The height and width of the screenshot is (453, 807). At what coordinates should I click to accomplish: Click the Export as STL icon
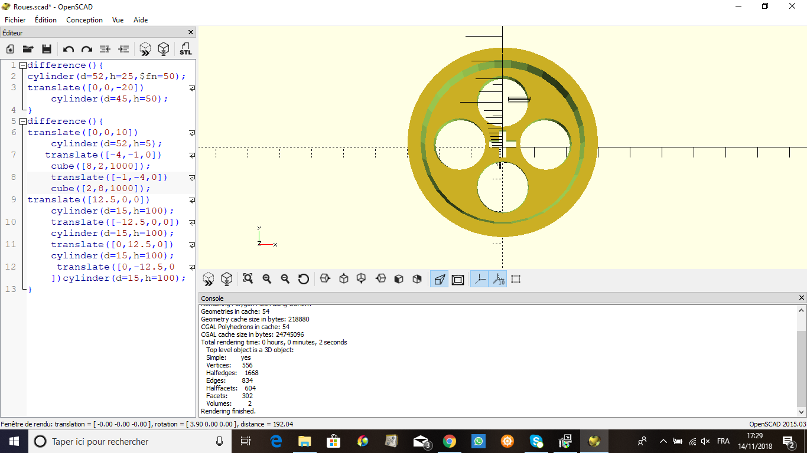click(x=186, y=49)
